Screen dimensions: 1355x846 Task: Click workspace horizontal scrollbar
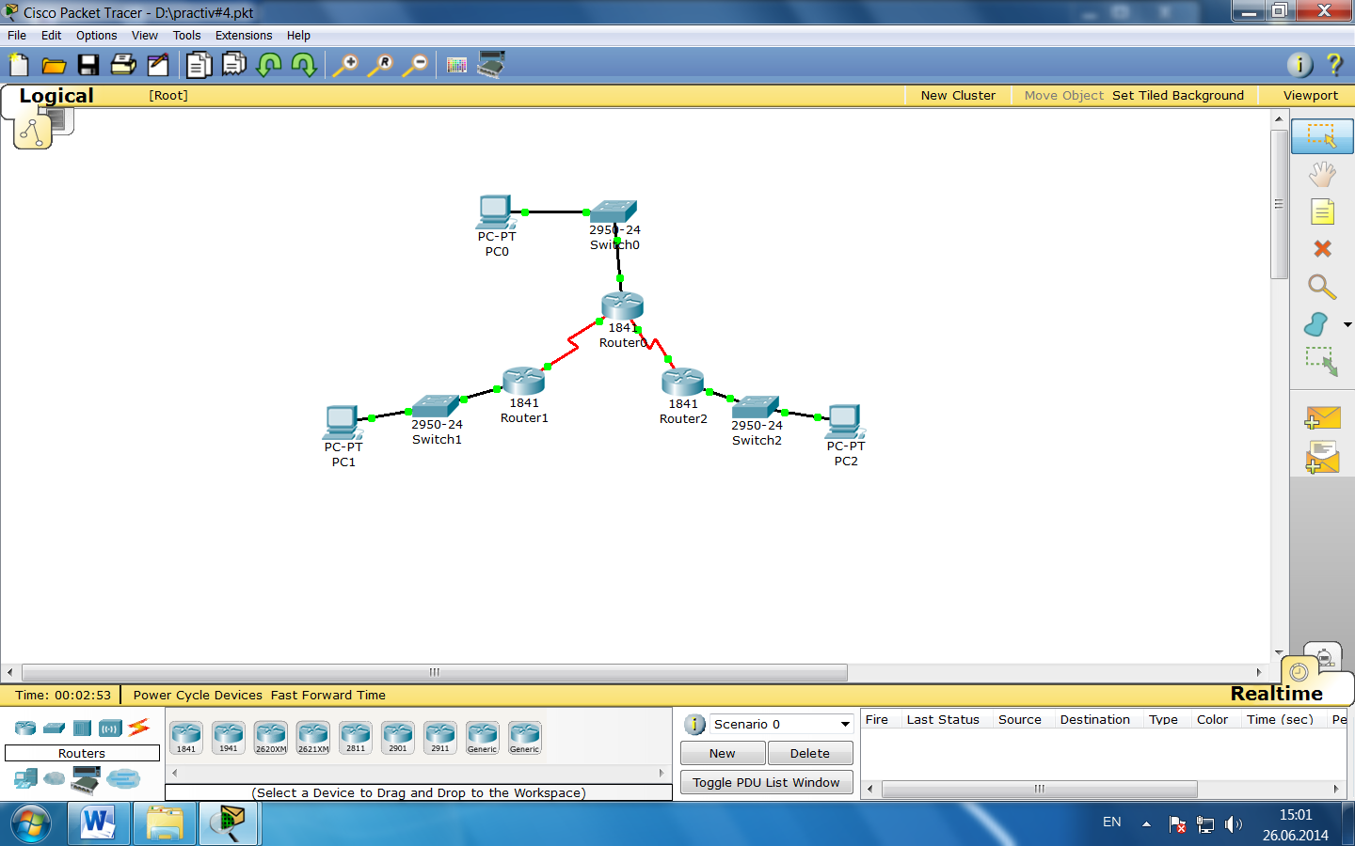pyautogui.click(x=435, y=672)
